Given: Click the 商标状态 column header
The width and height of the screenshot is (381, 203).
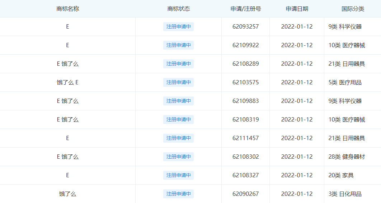Looking at the screenshot, I should pos(179,9).
